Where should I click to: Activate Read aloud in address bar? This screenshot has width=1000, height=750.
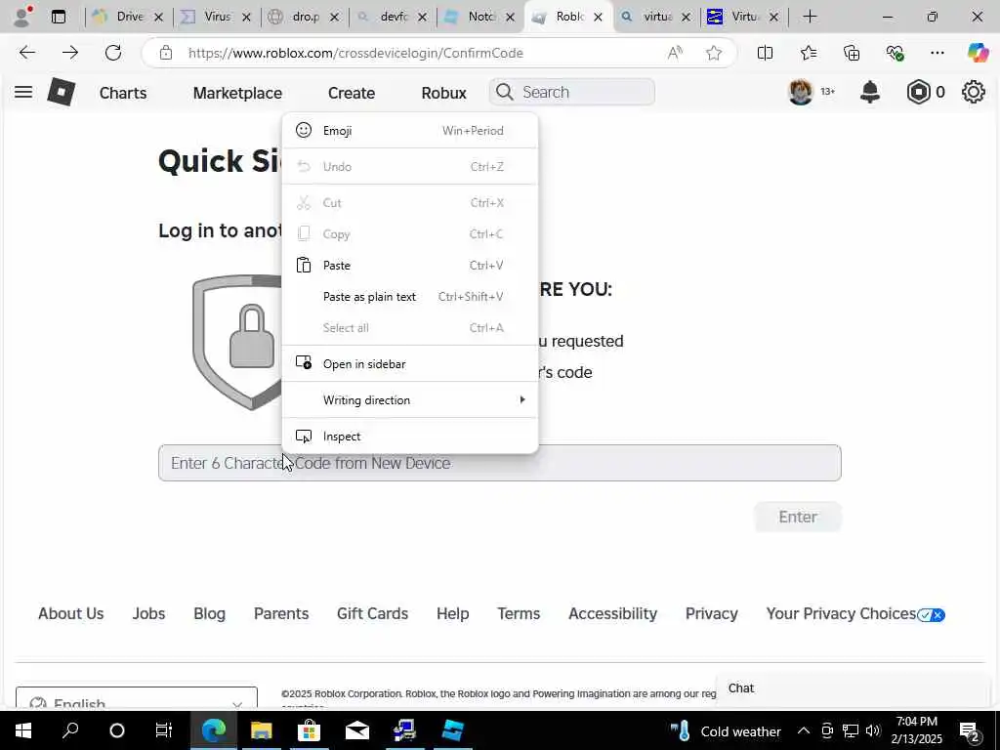675,53
